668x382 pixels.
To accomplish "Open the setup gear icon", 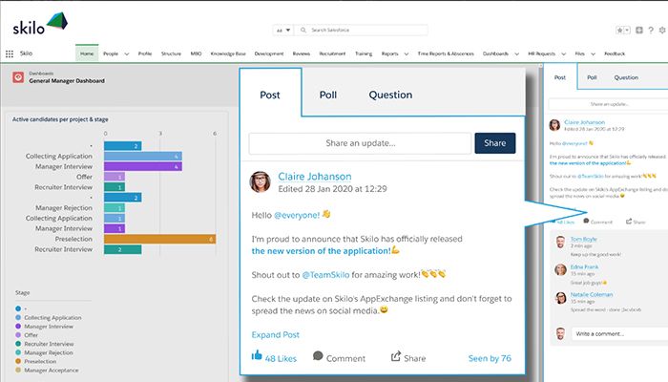I will 662,30.
